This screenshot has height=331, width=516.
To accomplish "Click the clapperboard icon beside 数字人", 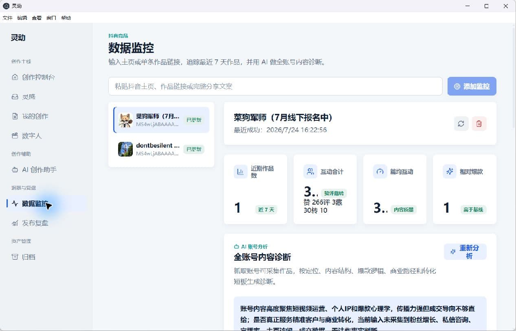I will [x=15, y=136].
